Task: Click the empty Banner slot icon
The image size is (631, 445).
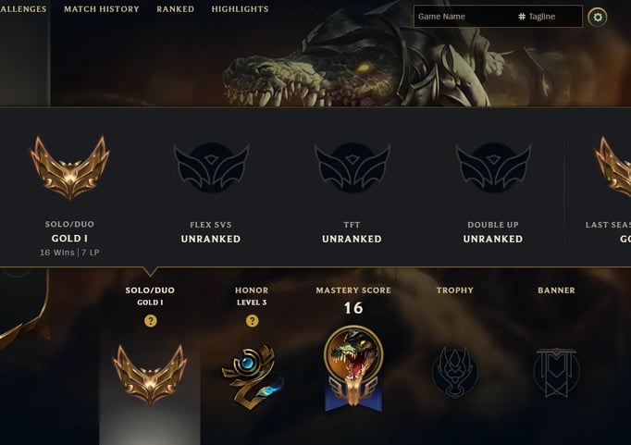Action: click(556, 372)
